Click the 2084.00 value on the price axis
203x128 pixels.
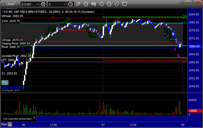click(194, 14)
